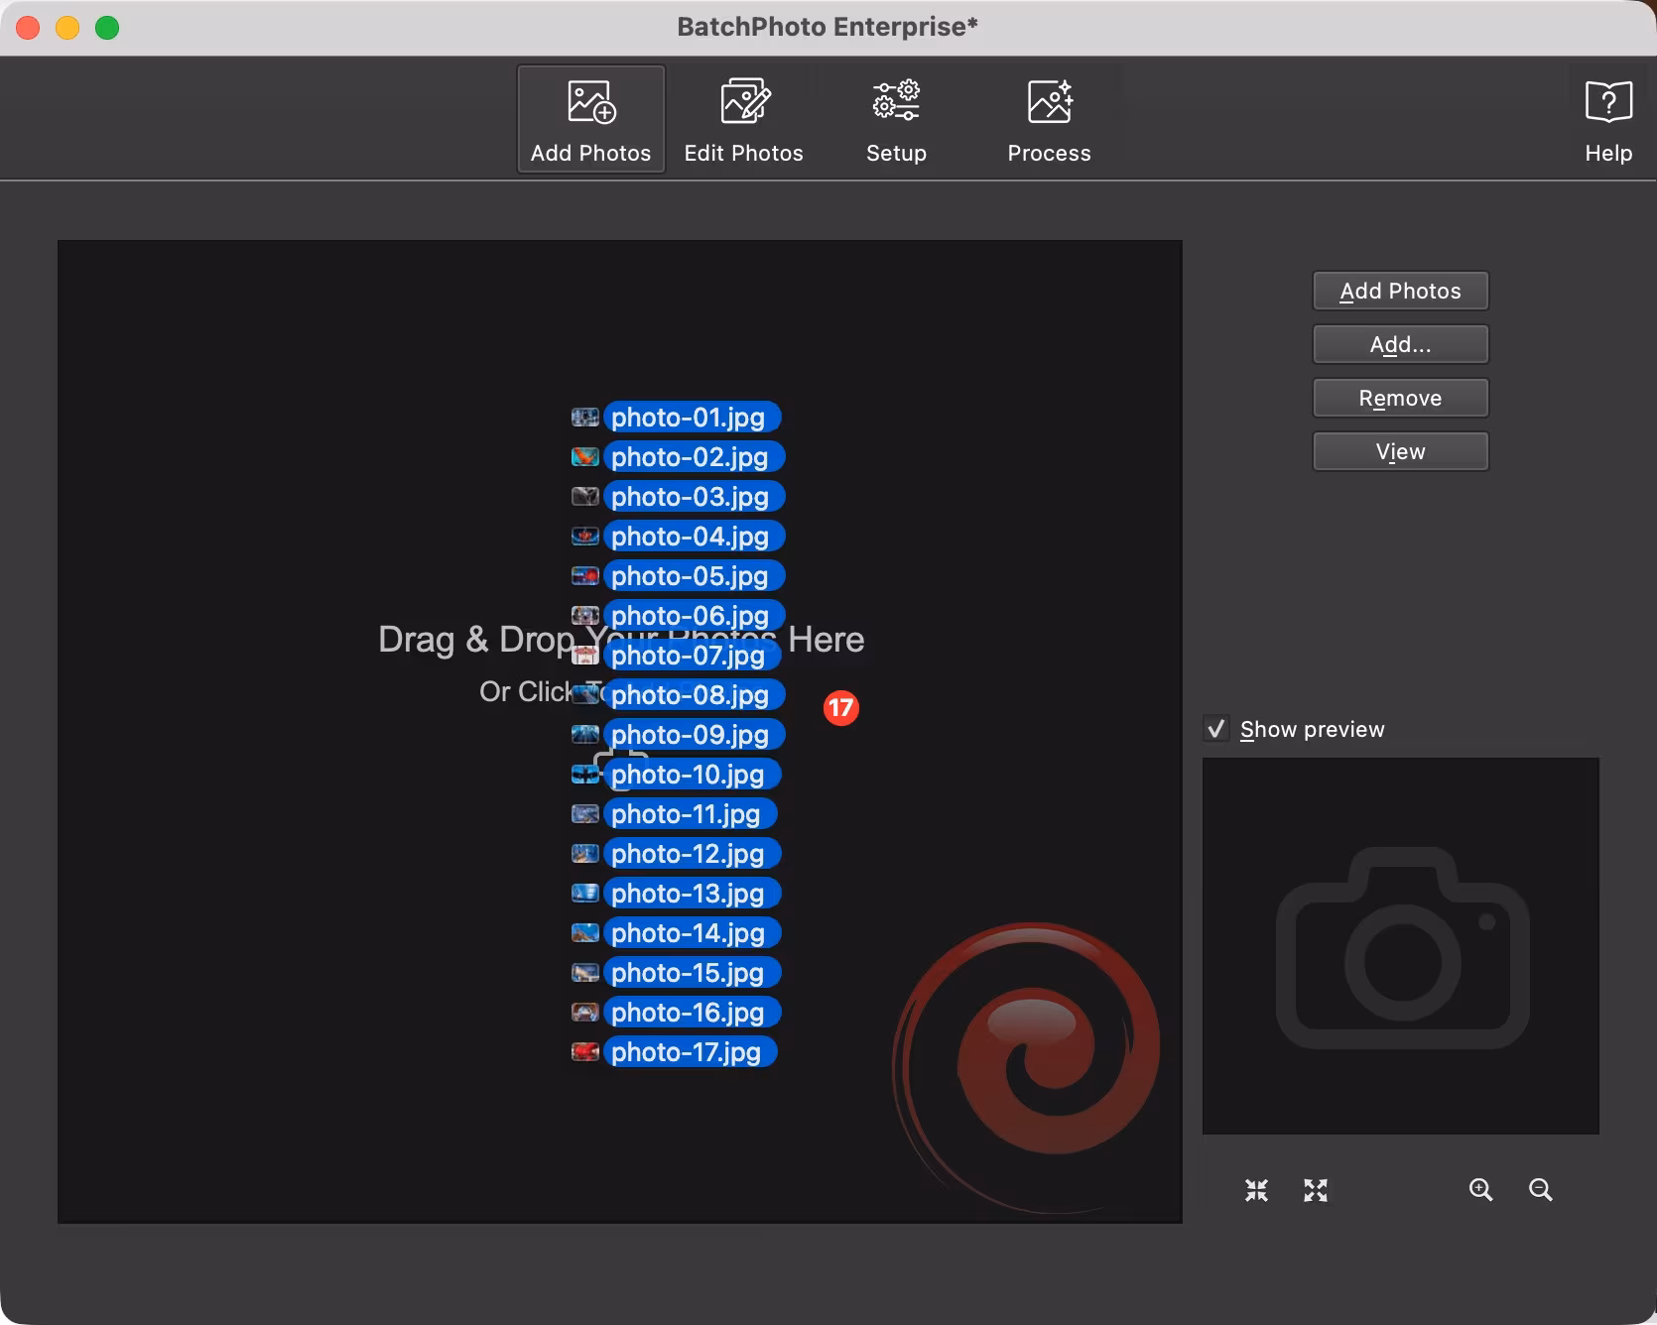Click the photo-16.jpg thumbnail icon
The image size is (1657, 1325).
tap(585, 1013)
